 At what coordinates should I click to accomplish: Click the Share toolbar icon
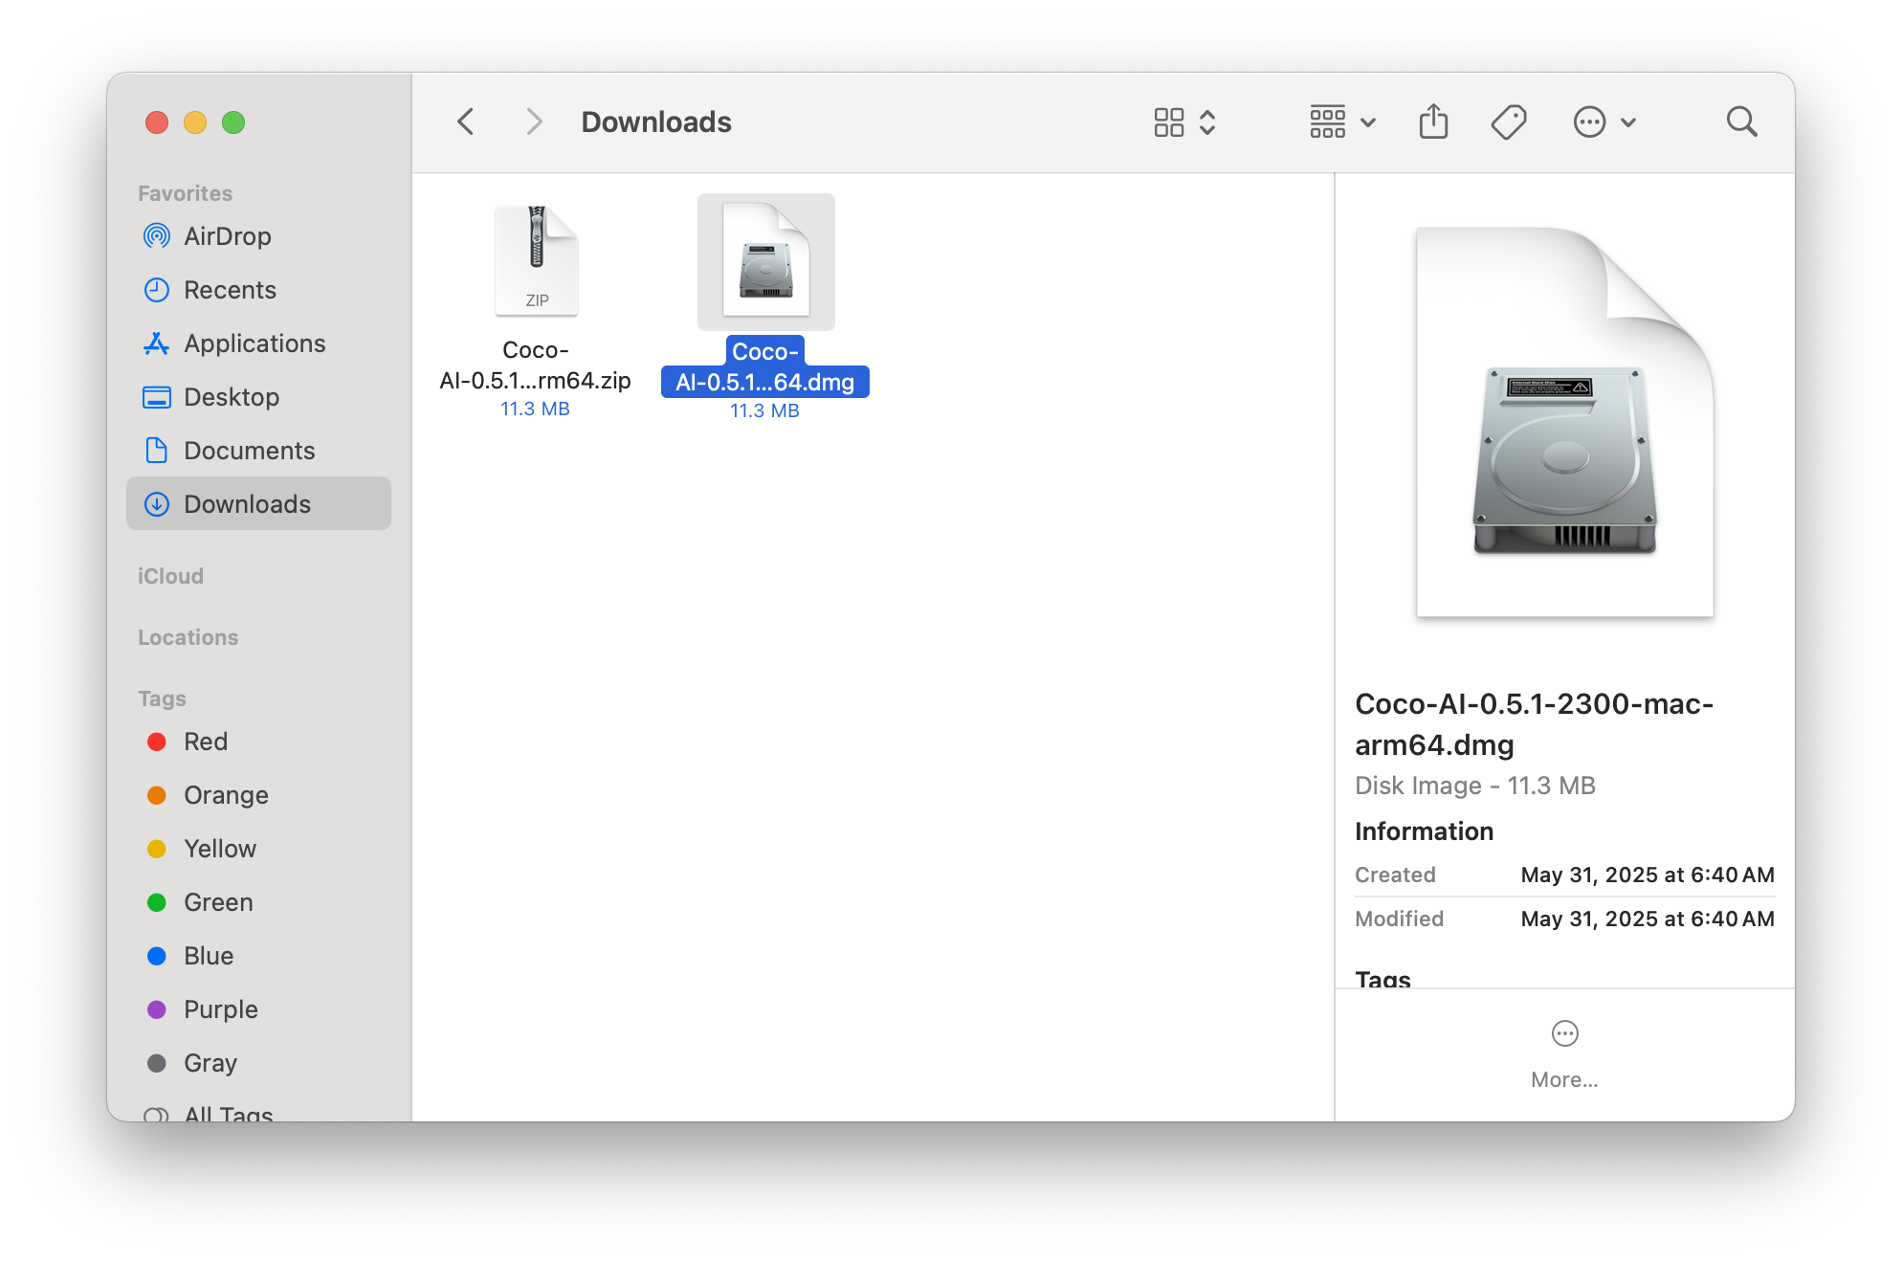(1433, 122)
